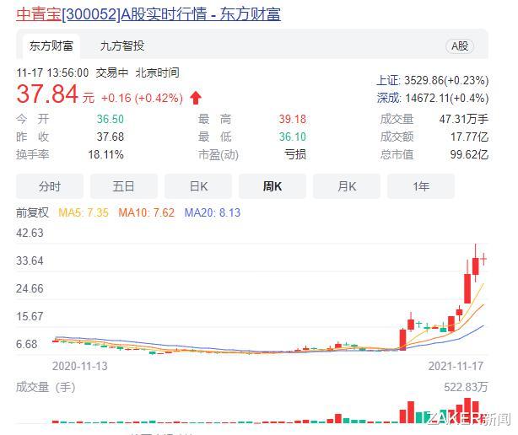Click the volume maximum 522.83万 label

(467, 387)
